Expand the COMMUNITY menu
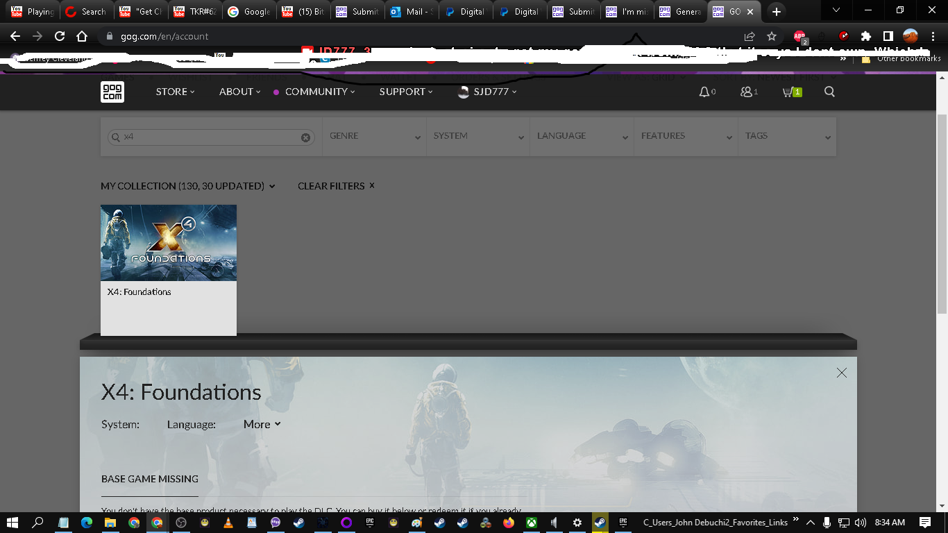 [x=319, y=92]
